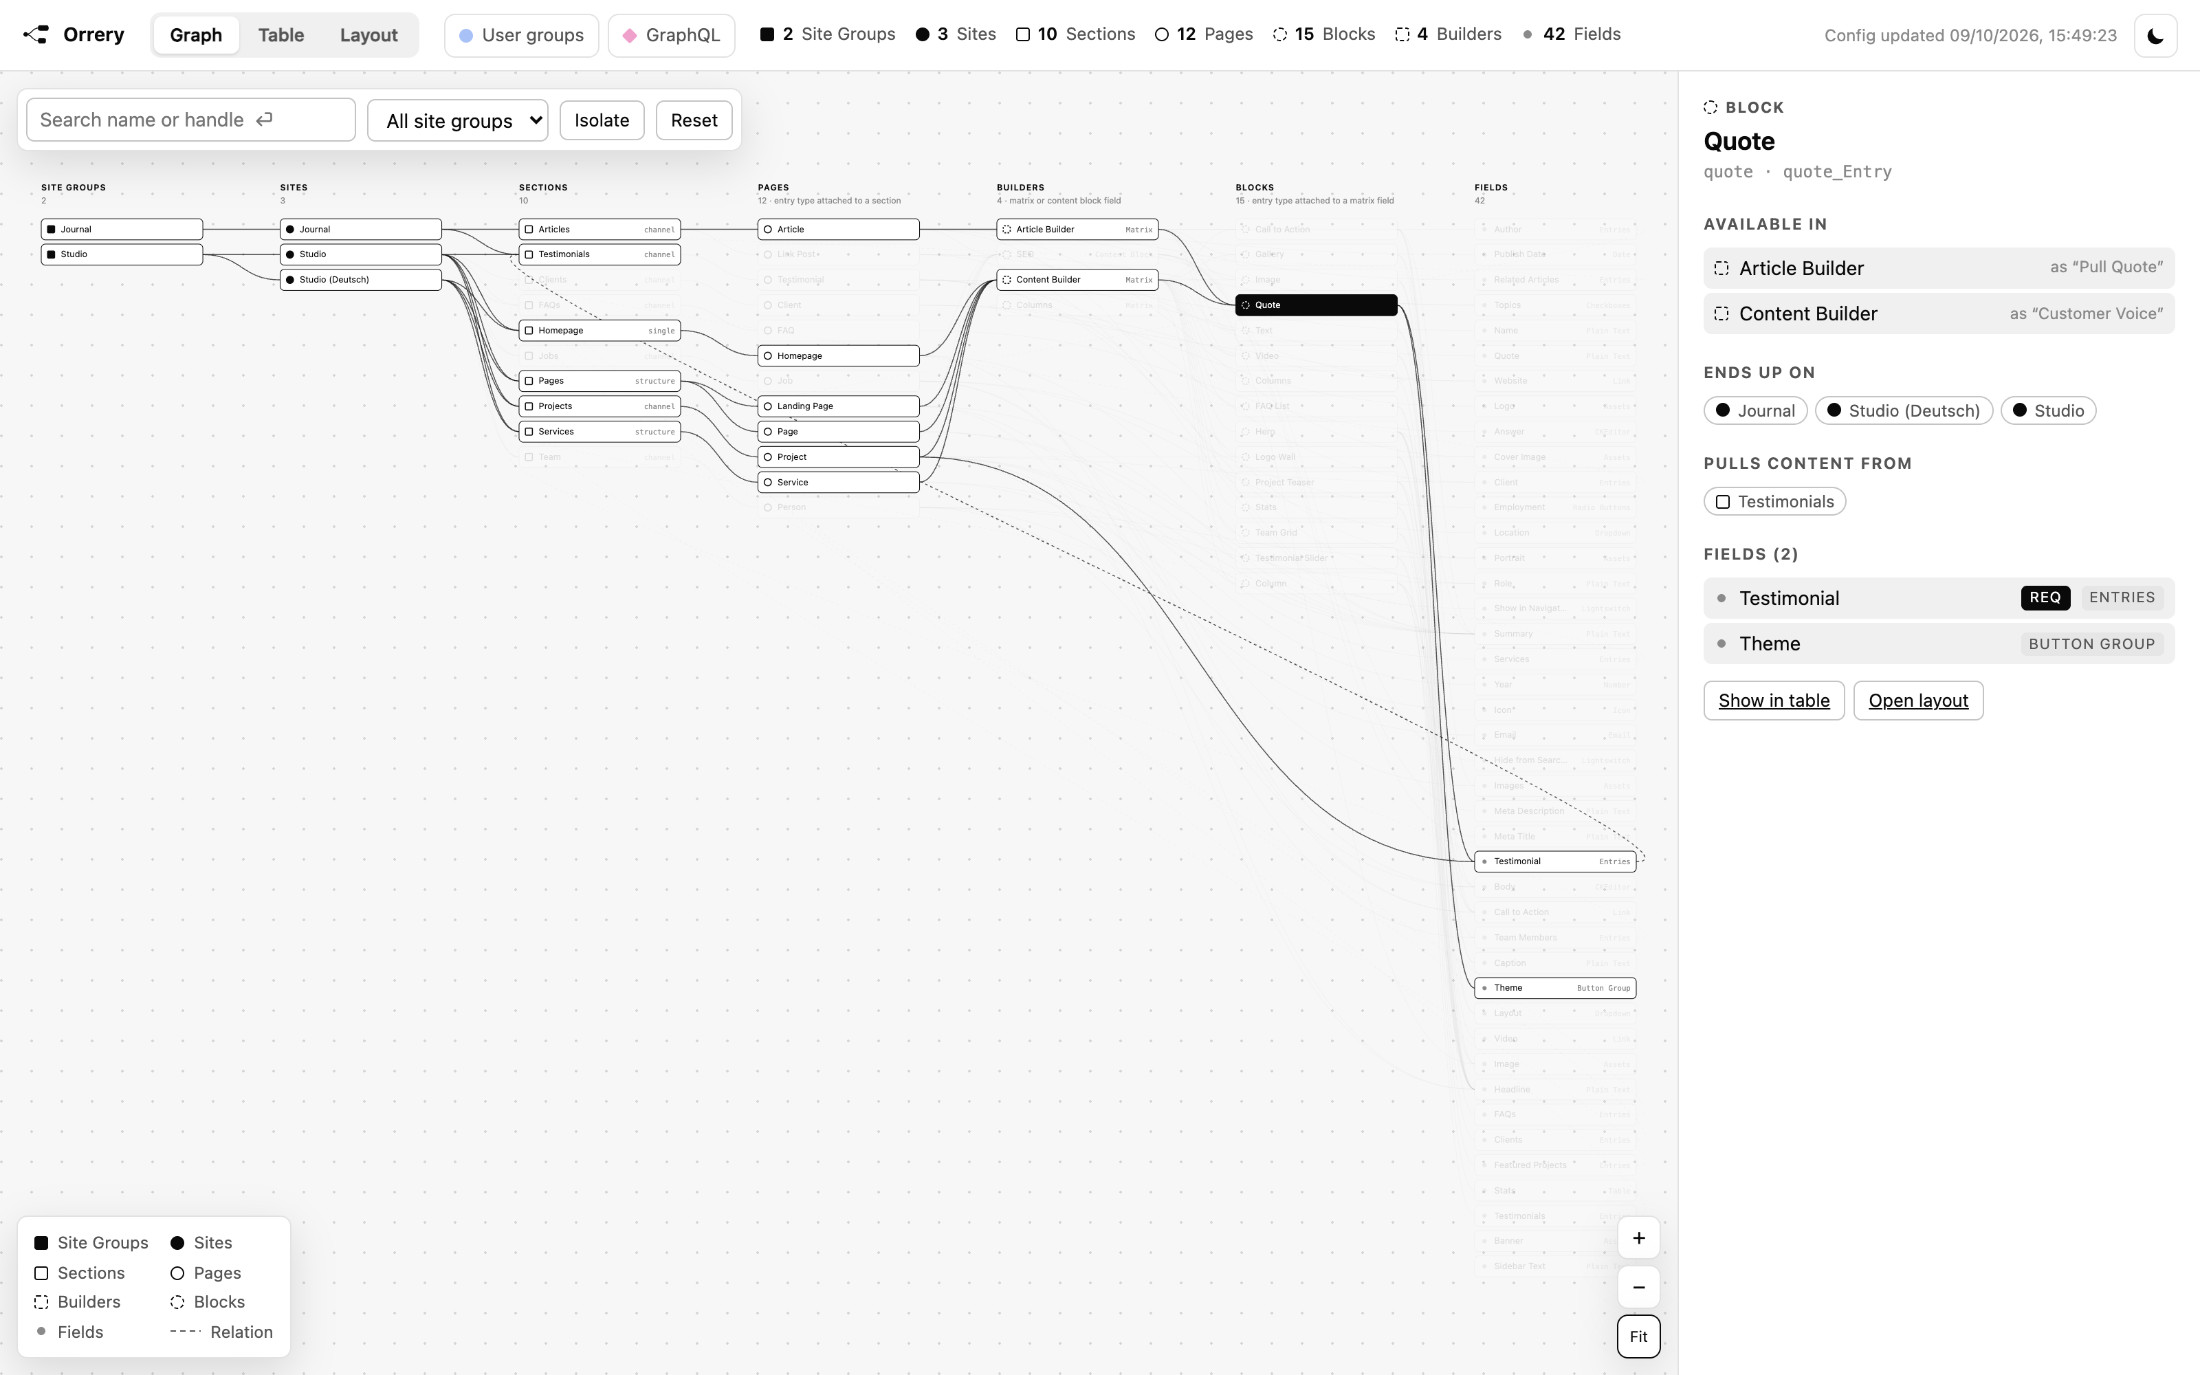This screenshot has width=2200, height=1375.
Task: Click the 2 Site Groups counter
Action: (x=827, y=34)
